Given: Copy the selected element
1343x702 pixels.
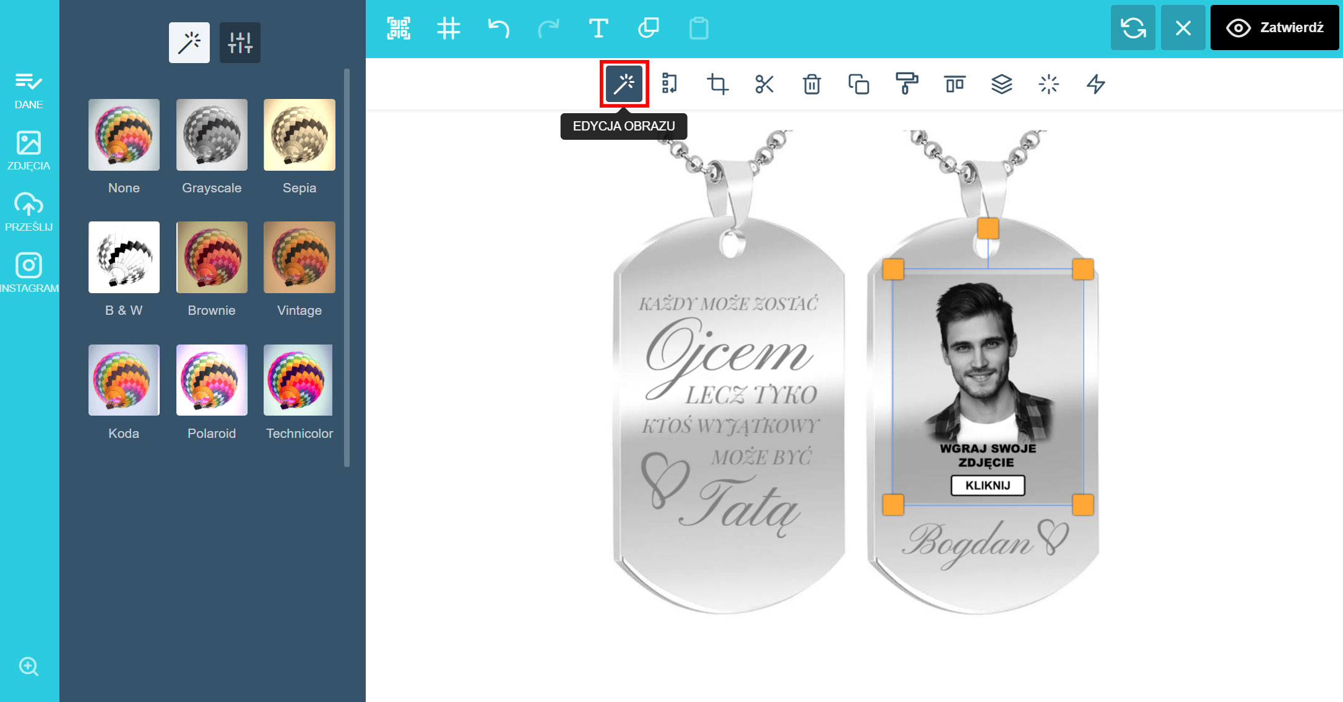Looking at the screenshot, I should tap(648, 28).
